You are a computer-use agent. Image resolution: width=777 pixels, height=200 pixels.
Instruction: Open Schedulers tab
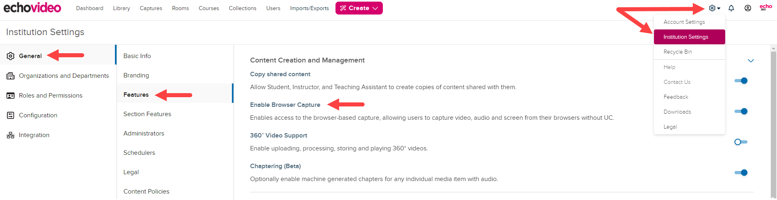[175, 152]
